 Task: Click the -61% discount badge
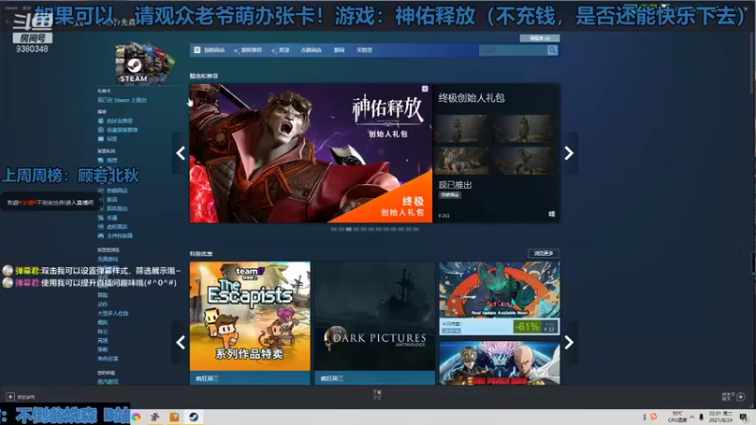(x=526, y=327)
